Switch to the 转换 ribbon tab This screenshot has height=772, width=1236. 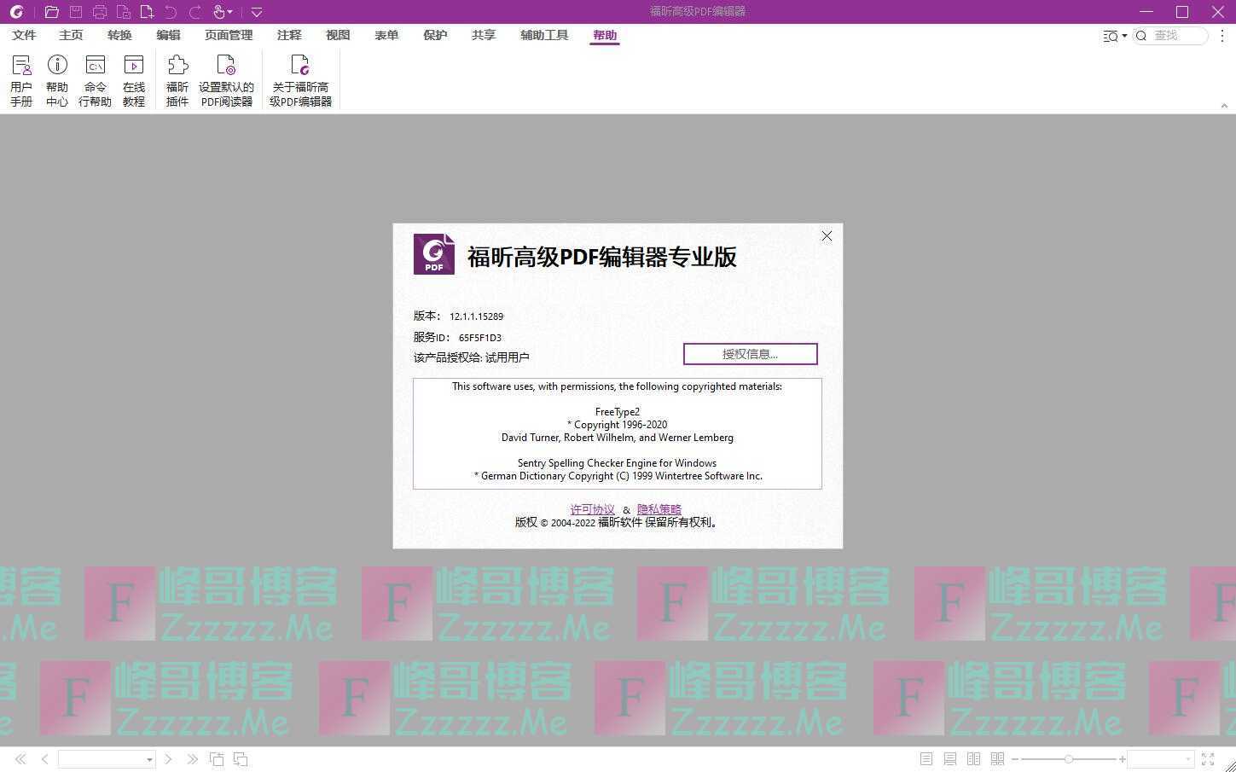tap(119, 35)
